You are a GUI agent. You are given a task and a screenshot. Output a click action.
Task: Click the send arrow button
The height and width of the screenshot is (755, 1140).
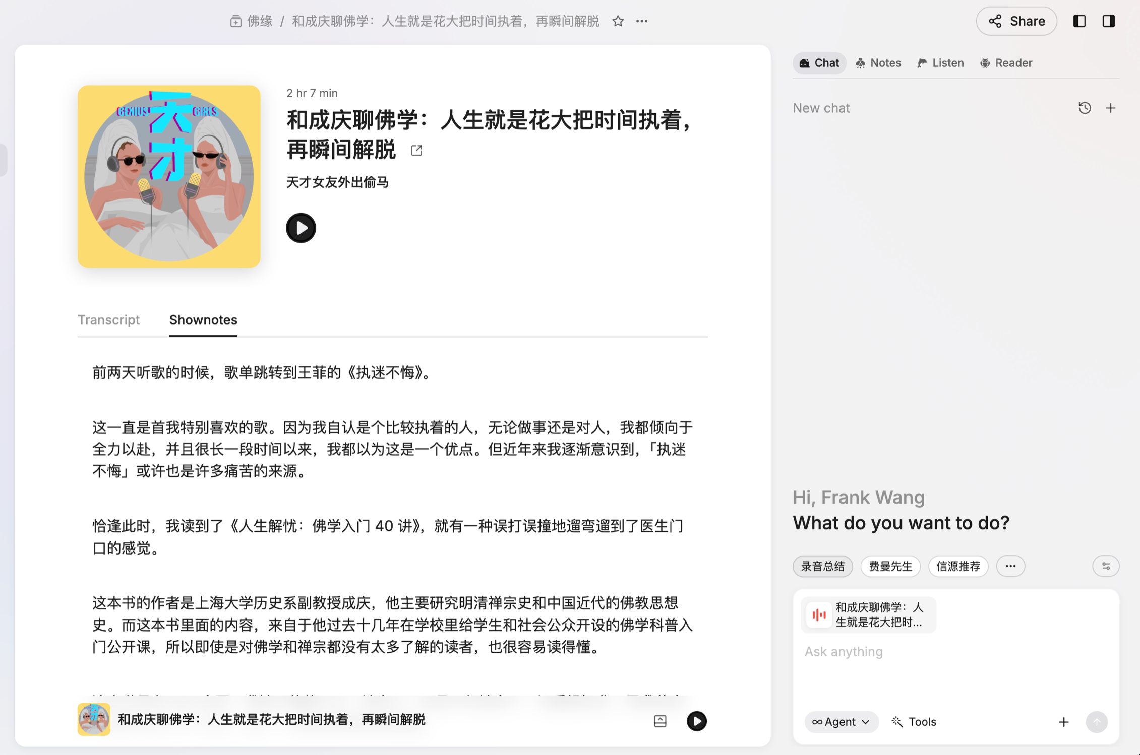(x=1096, y=722)
